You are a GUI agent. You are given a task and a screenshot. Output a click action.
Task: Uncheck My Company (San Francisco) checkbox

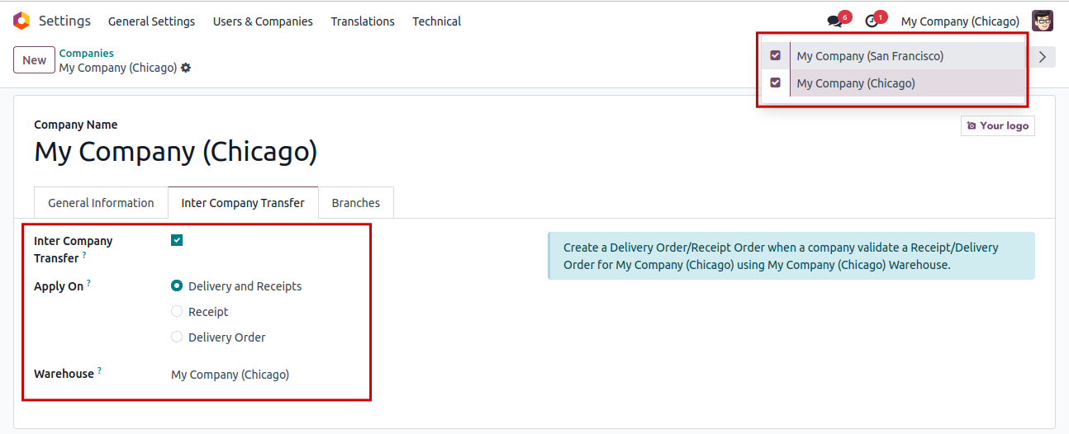point(775,56)
